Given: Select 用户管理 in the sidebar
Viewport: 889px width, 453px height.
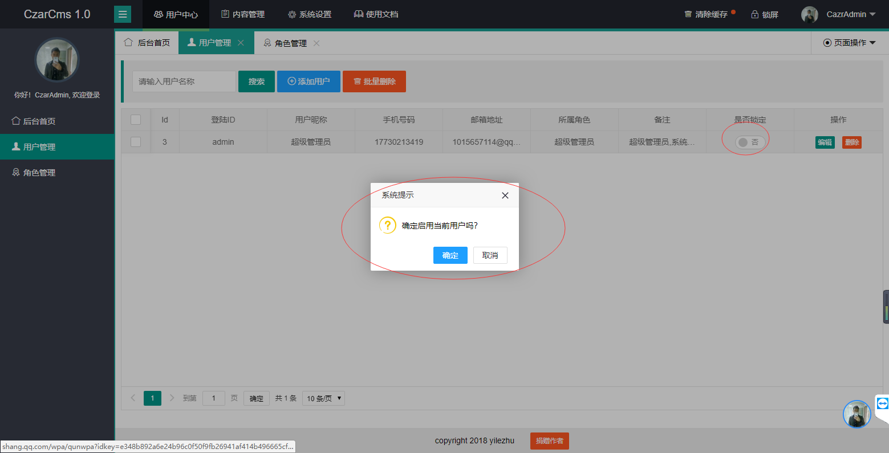Looking at the screenshot, I should click(x=57, y=146).
